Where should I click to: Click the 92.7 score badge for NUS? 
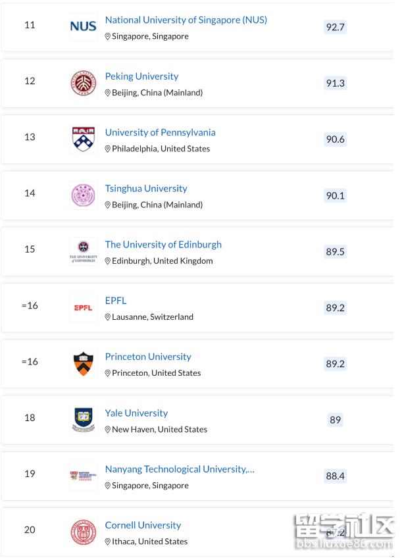coord(335,28)
